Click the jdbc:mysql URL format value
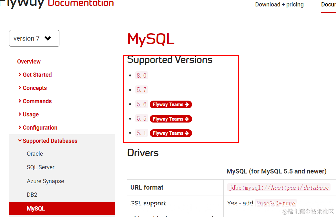This screenshot has width=336, height=217. click(279, 188)
